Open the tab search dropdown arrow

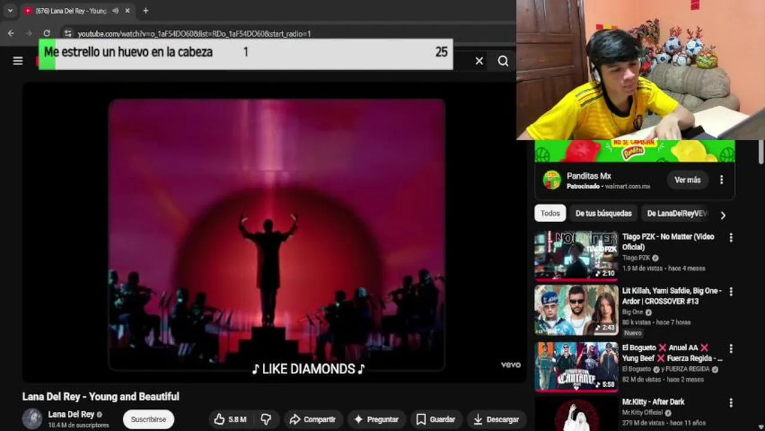click(x=10, y=10)
